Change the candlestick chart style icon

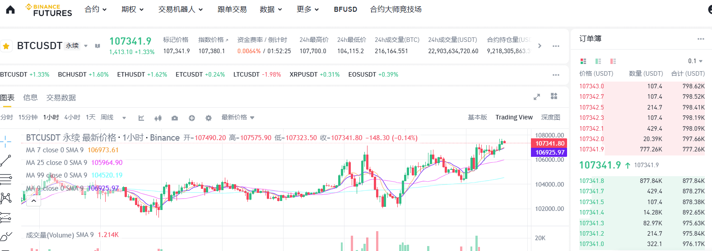pyautogui.click(x=158, y=118)
